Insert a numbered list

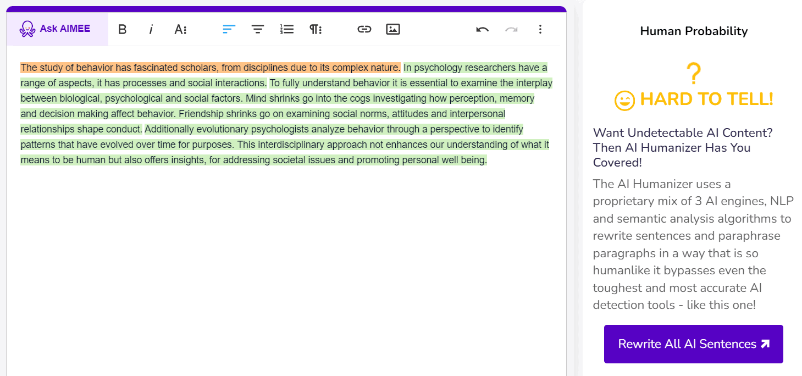(286, 30)
